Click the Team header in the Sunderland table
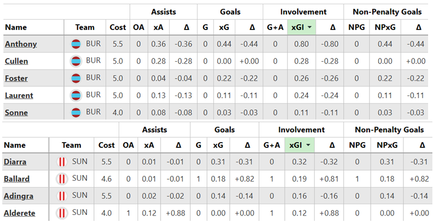434x223 pixels. coord(71,145)
